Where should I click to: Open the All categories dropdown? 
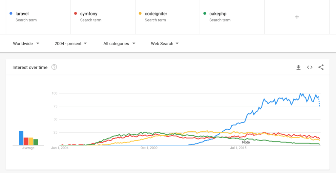click(x=119, y=44)
